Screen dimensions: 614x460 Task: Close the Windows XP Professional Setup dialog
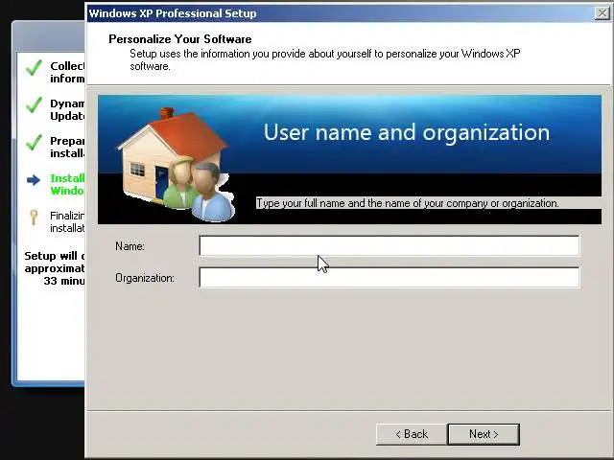(x=602, y=13)
